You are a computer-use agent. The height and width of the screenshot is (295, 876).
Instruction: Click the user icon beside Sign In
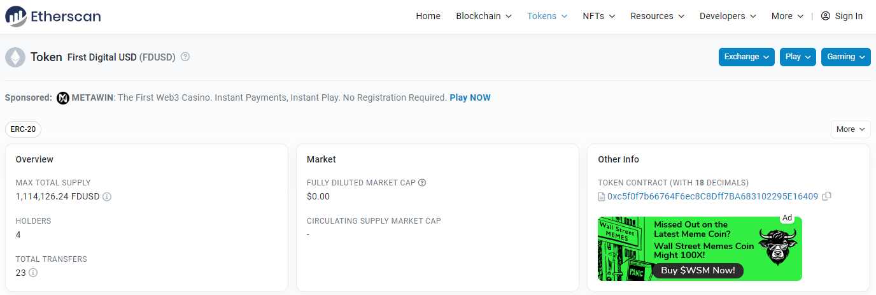coord(826,16)
